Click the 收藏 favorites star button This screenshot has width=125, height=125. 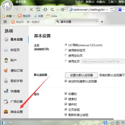[x=7, y=16]
